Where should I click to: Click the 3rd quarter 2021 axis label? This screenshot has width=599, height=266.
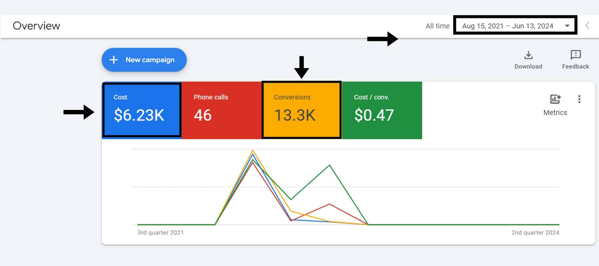click(x=160, y=233)
